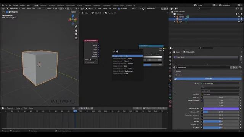Open Modifiers wrench properties tab
This screenshot has width=244, height=137.
click(x=170, y=84)
